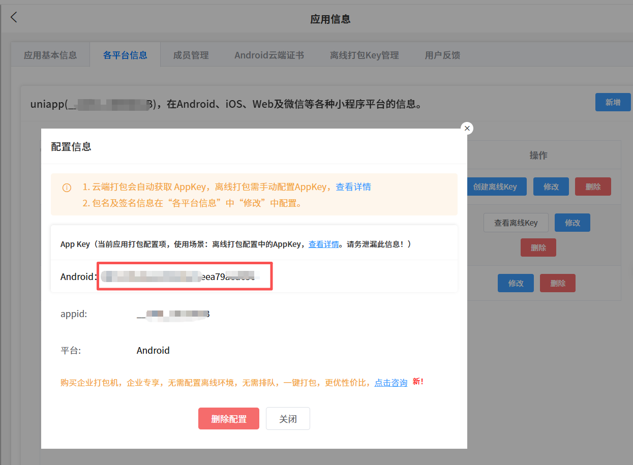Select the 各平台信息 tab
The height and width of the screenshot is (465, 633).
pyautogui.click(x=125, y=55)
